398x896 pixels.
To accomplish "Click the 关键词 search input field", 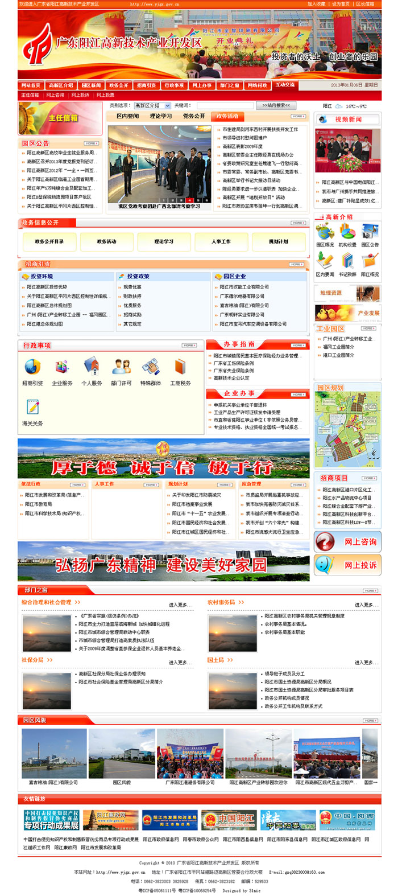I will (x=225, y=105).
